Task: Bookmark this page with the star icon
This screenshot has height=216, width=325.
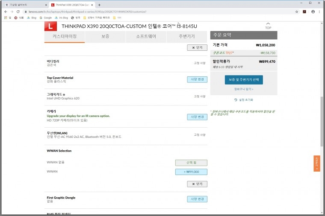Action: click(297, 12)
